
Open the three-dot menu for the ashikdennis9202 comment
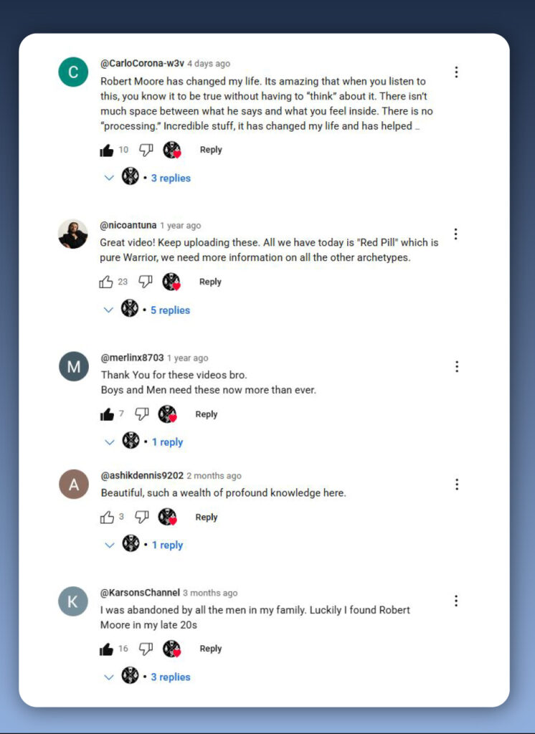coord(457,485)
